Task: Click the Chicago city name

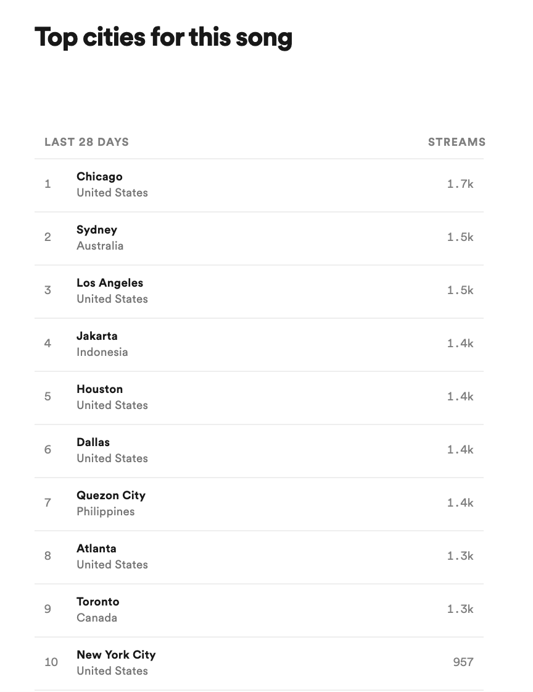Action: coord(99,177)
